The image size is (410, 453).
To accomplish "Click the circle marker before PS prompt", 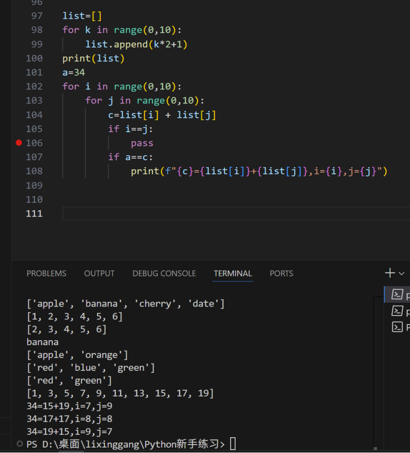I will pyautogui.click(x=20, y=444).
